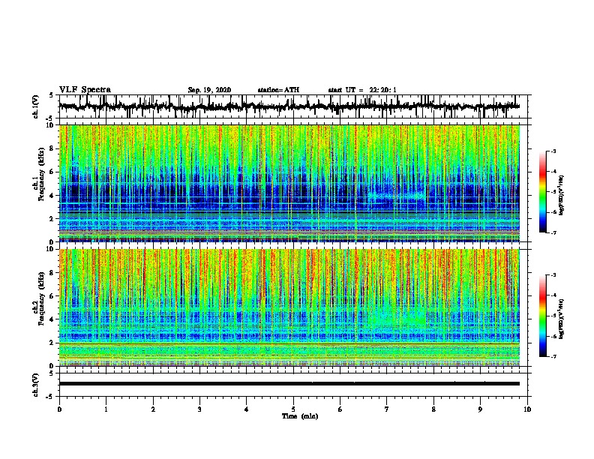This screenshot has width=594, height=459.
Task: Click the "10" kHz tick of ch.2 spectrogram
Action: (51, 249)
